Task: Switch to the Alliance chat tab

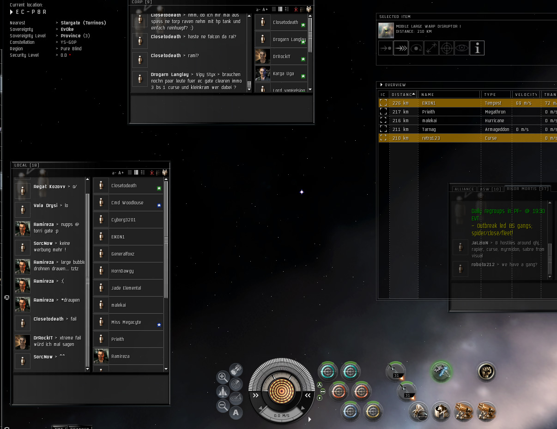Action: 464,189
